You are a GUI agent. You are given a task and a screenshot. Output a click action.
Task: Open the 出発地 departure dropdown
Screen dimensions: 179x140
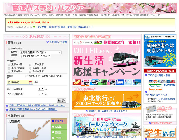[x=41, y=52]
